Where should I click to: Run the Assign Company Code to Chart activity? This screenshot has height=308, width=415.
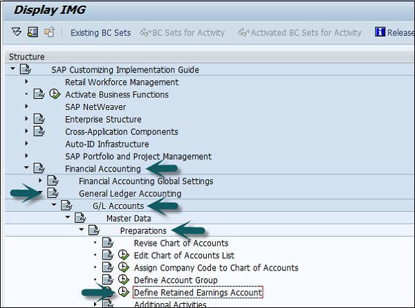(x=124, y=268)
